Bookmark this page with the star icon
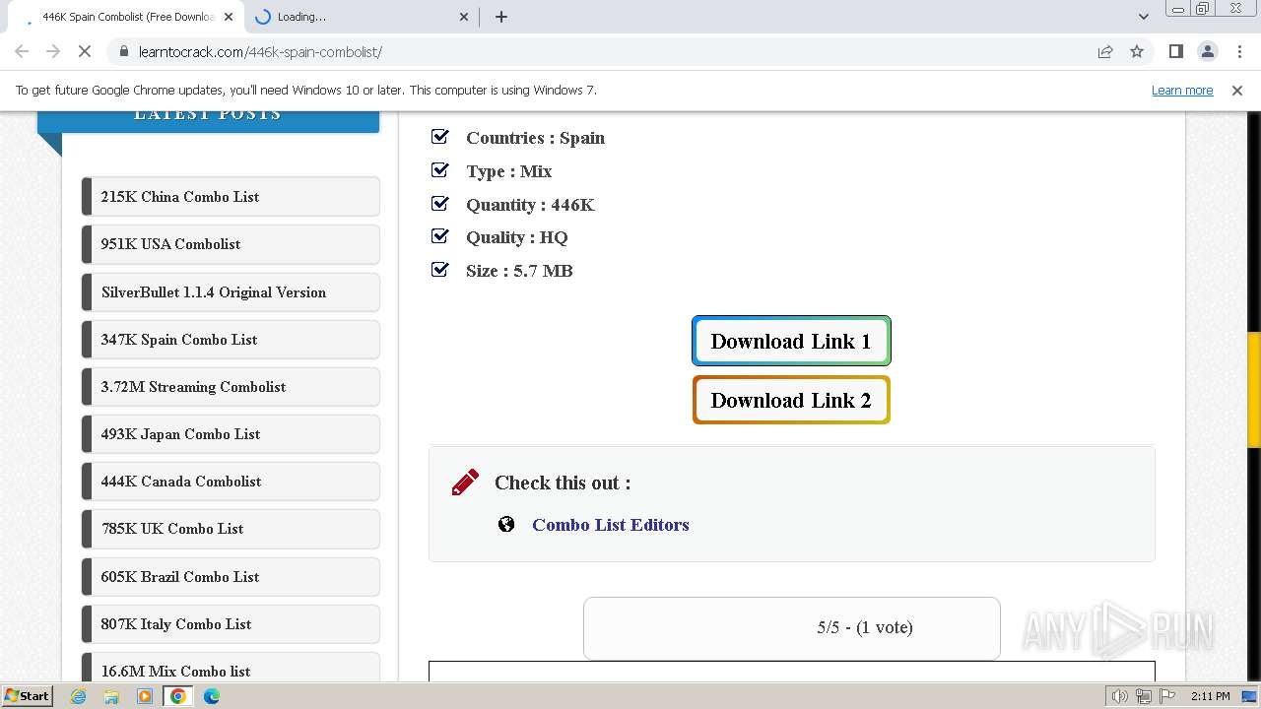1261x709 pixels. click(1137, 51)
